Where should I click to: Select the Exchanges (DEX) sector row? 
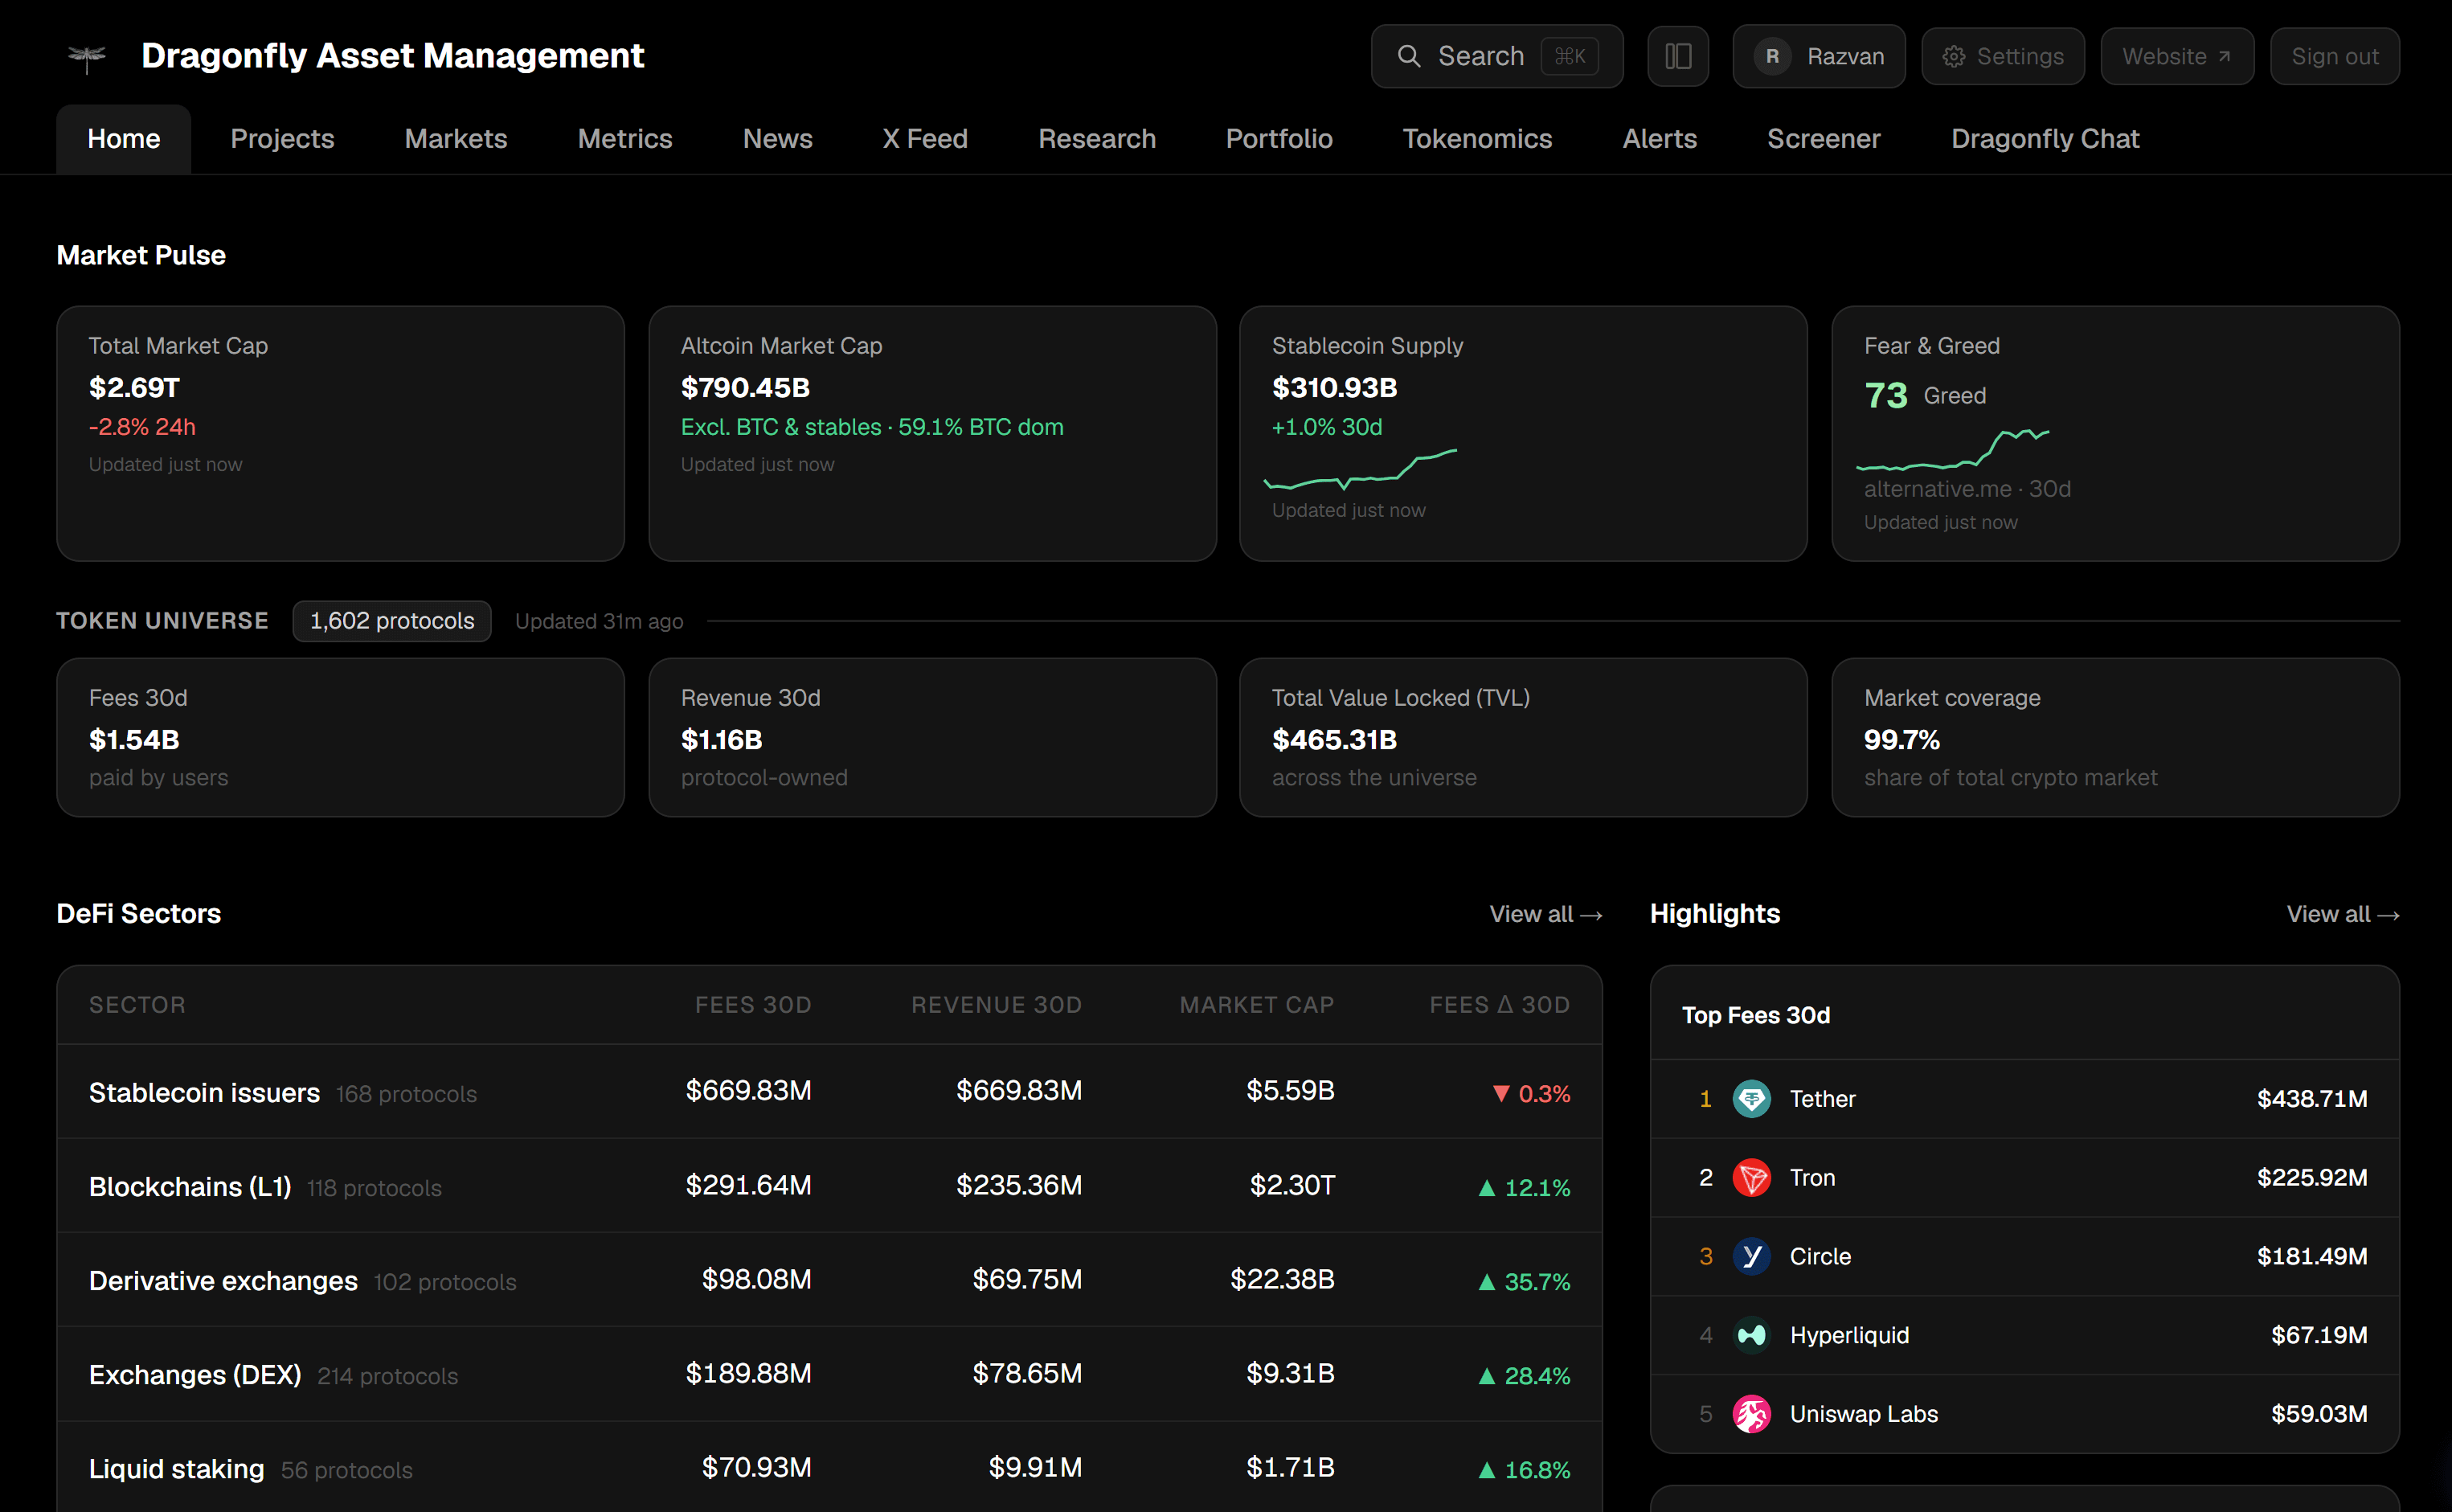(829, 1374)
